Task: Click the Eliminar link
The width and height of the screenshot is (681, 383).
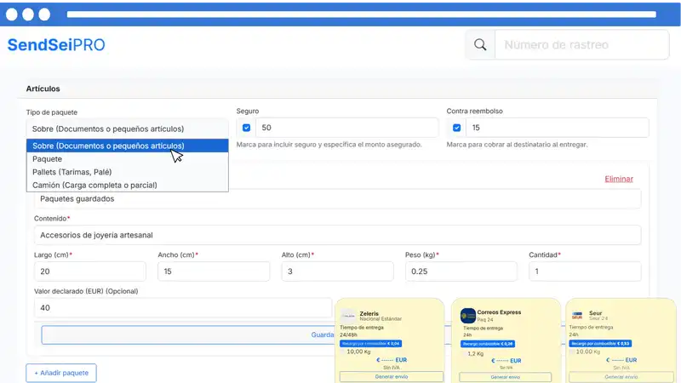Action: (618, 179)
